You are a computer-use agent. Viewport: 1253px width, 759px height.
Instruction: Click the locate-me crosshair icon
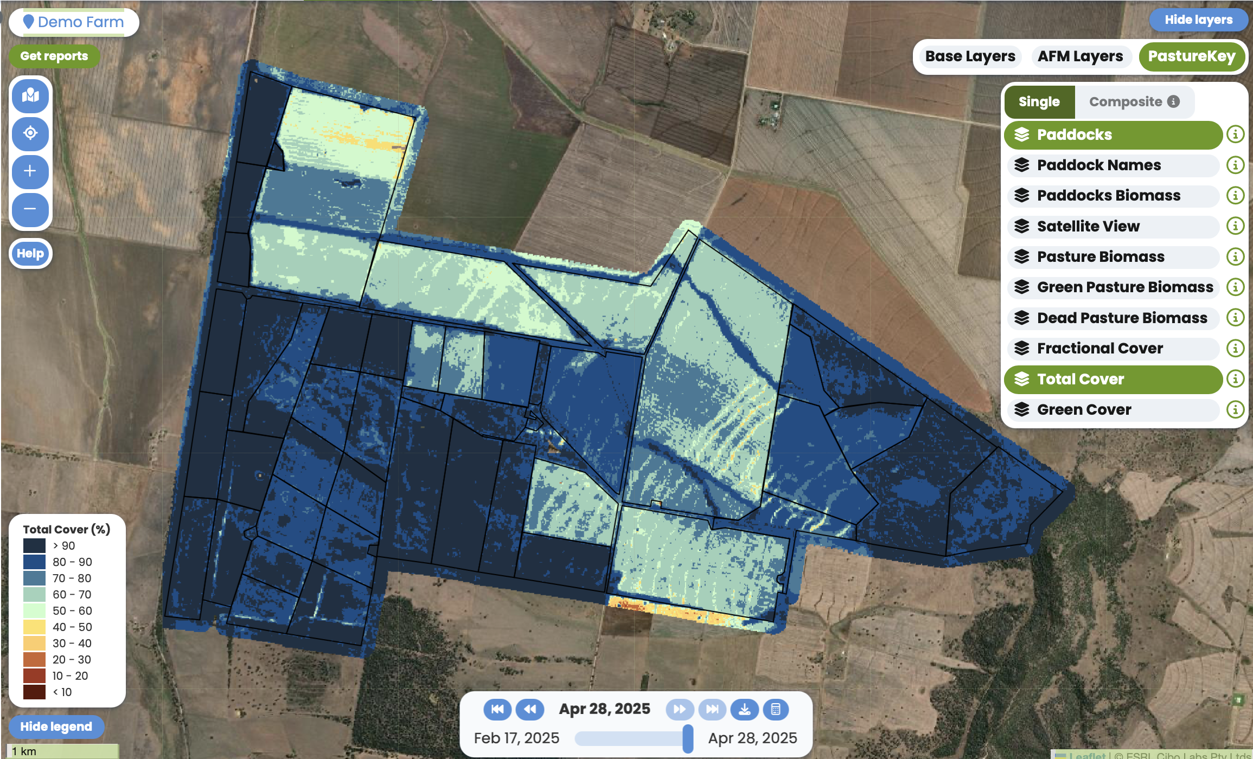(x=30, y=133)
